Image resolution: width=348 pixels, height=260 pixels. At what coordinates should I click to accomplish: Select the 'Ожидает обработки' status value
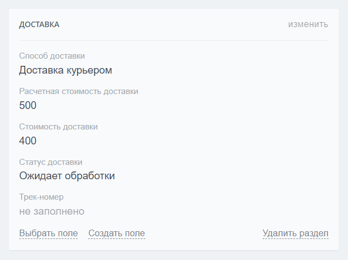(67, 176)
